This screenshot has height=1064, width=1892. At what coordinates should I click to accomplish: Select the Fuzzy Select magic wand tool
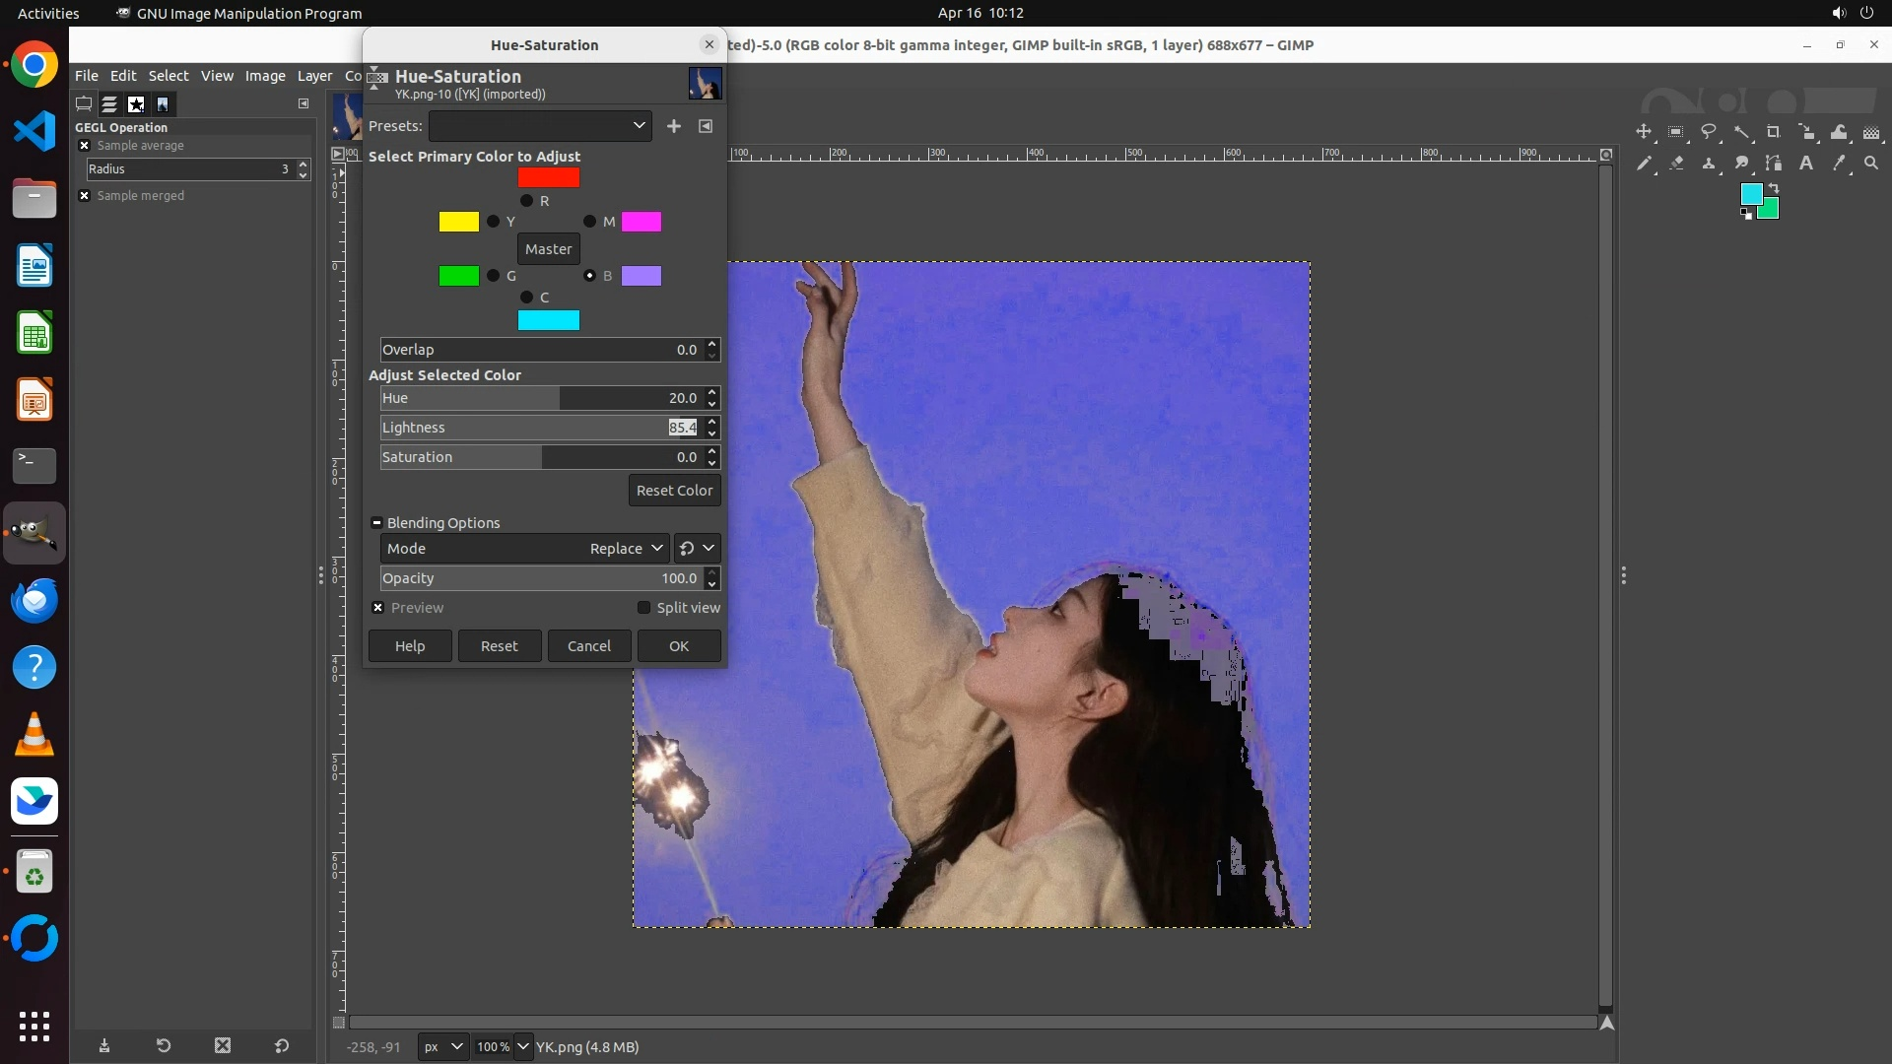[1741, 132]
